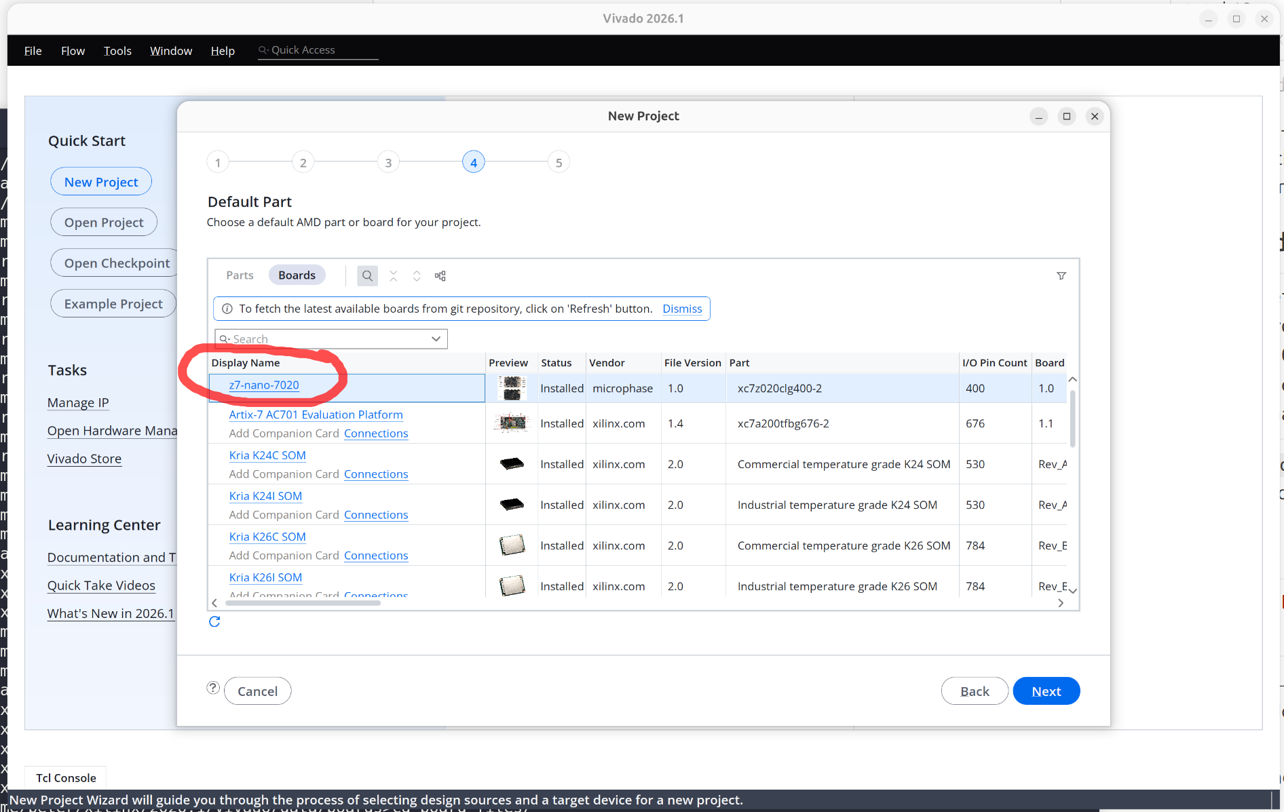Click the collapse all icon in boards toolbar
This screenshot has height=812, width=1284.
click(394, 275)
